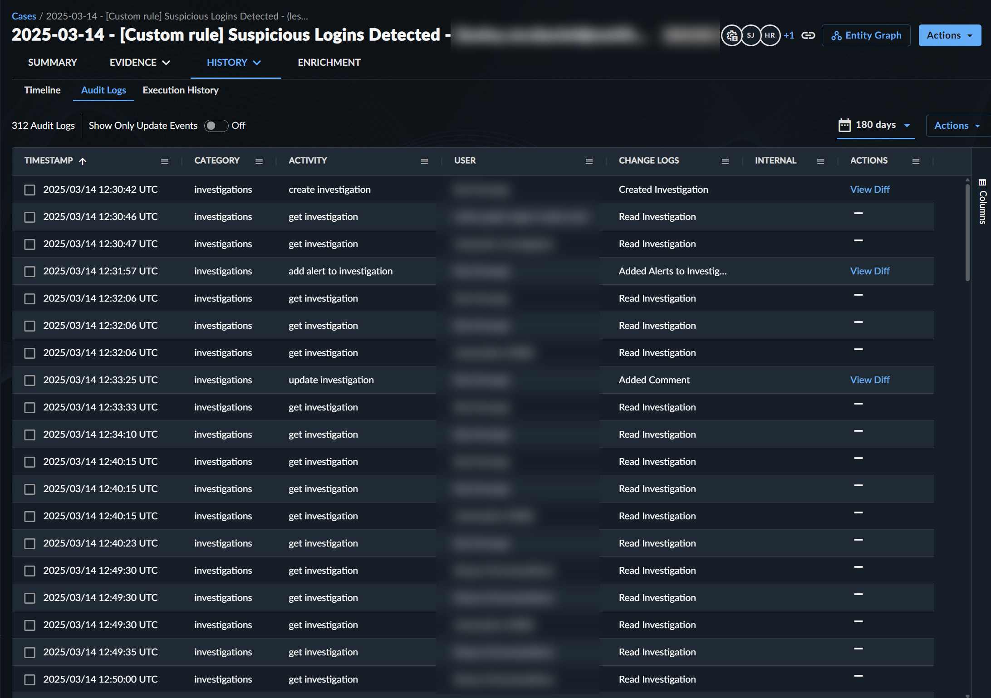Expand the 180 days date range dropdown
This screenshot has height=698, width=991.
coord(875,125)
